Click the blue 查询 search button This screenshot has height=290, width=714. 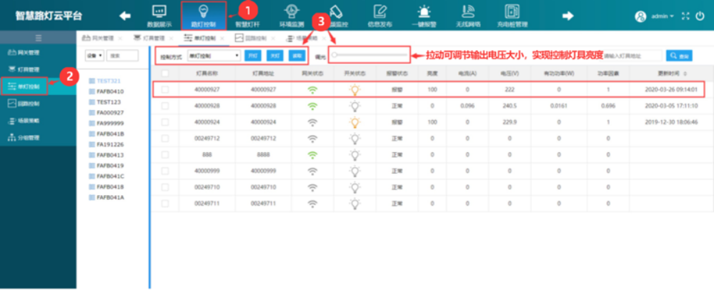[680, 55]
